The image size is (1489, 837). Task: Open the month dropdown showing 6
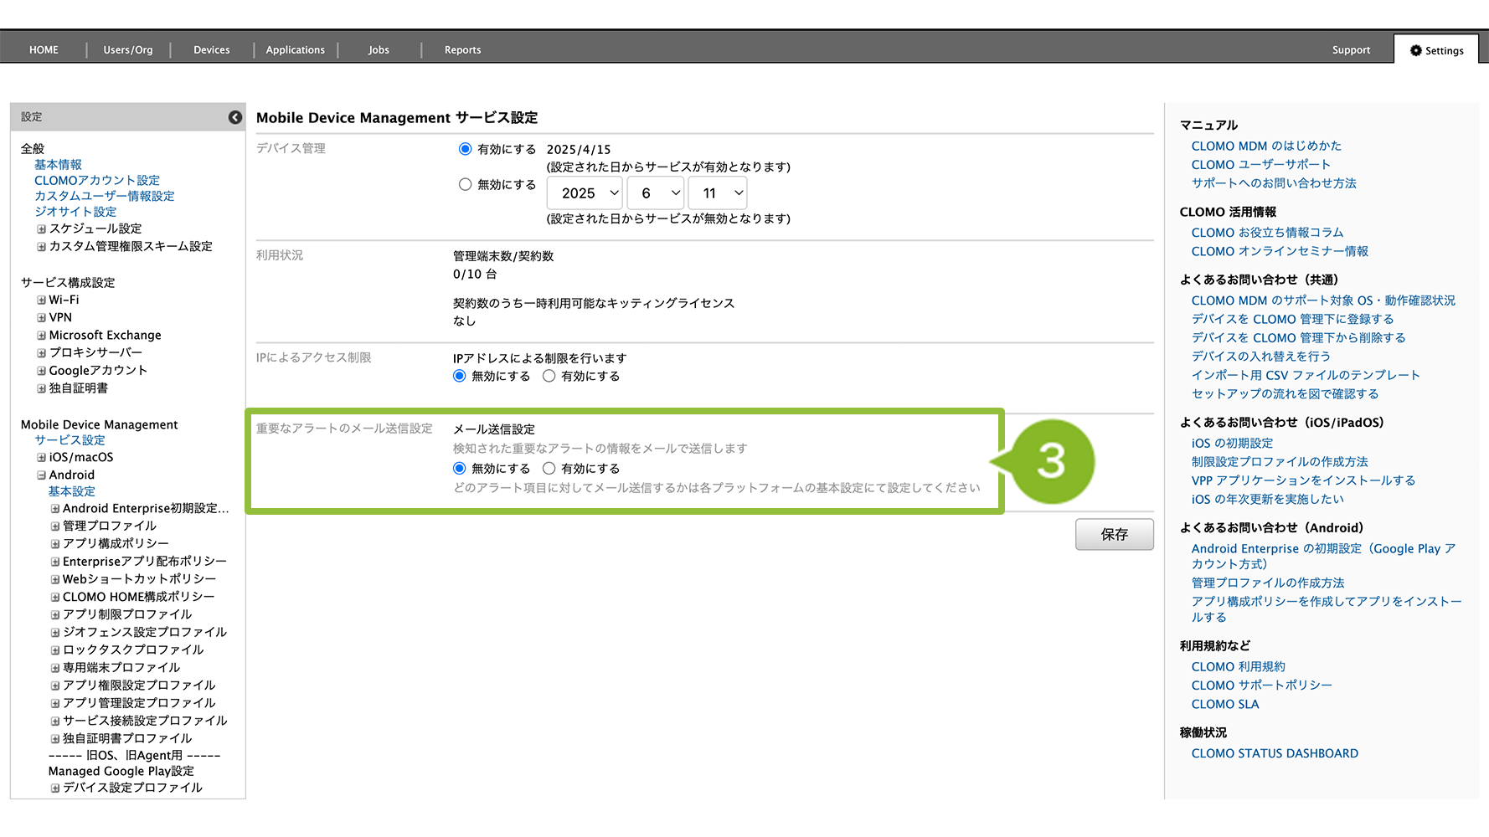[656, 193]
